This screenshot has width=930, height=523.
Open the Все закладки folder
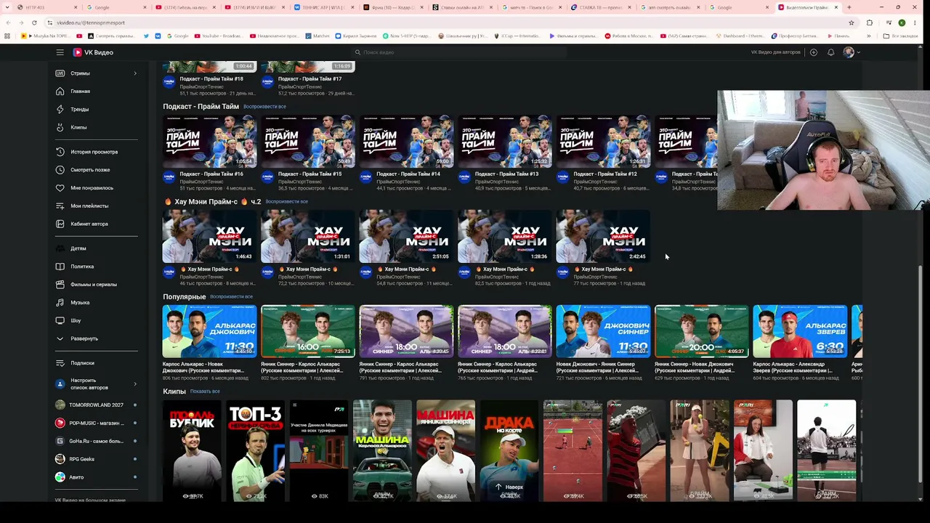click(x=899, y=36)
